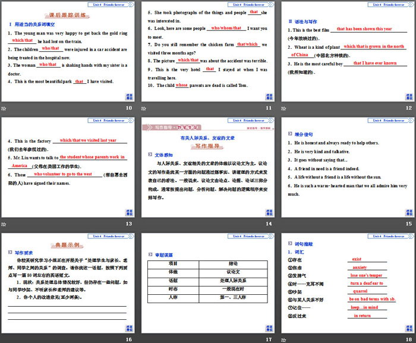This screenshot has height=343, width=416.
Task: Click the star icon beneath slide 16
Action: point(4,339)
